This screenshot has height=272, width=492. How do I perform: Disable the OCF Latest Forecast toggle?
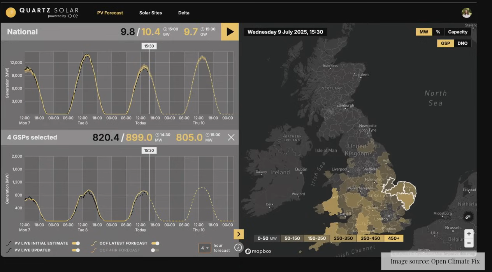click(x=155, y=243)
